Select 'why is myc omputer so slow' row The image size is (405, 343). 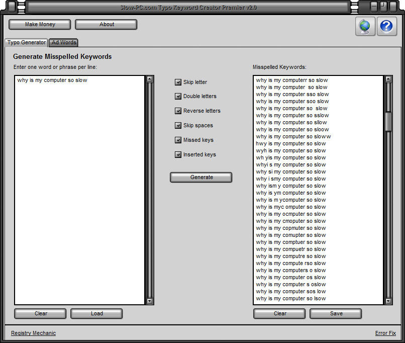click(x=291, y=207)
